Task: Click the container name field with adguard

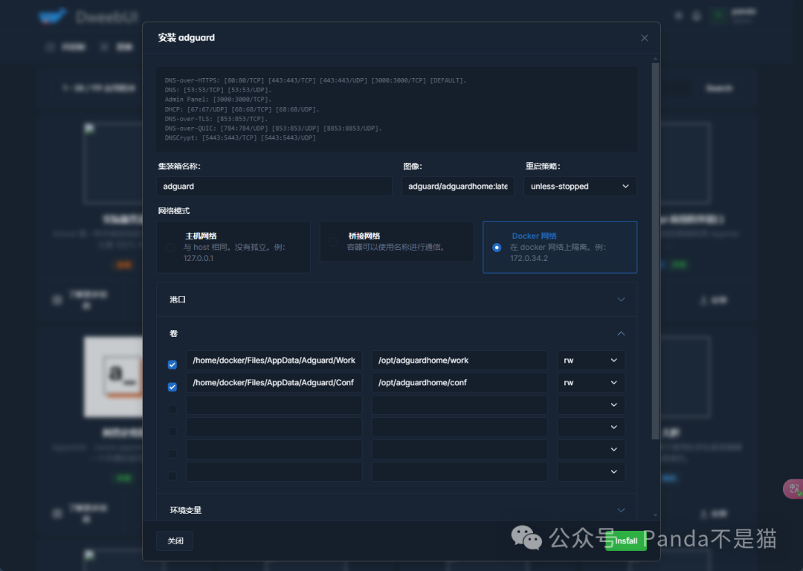Action: tap(274, 187)
